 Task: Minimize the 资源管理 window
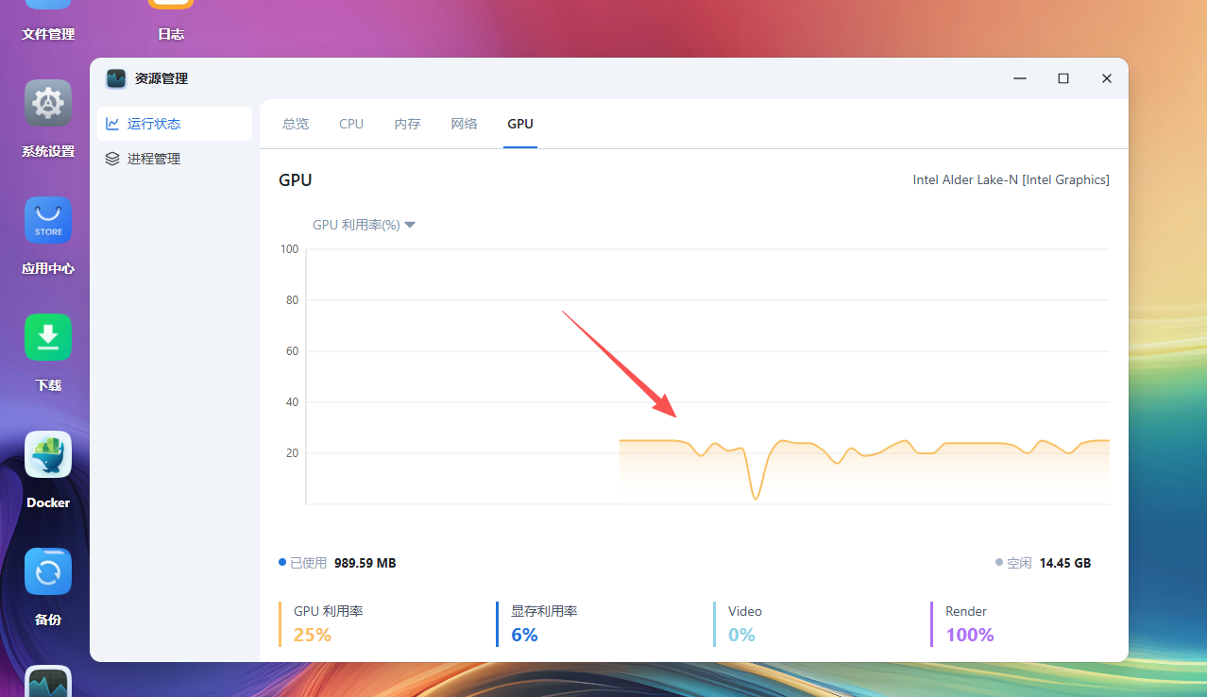point(1020,78)
